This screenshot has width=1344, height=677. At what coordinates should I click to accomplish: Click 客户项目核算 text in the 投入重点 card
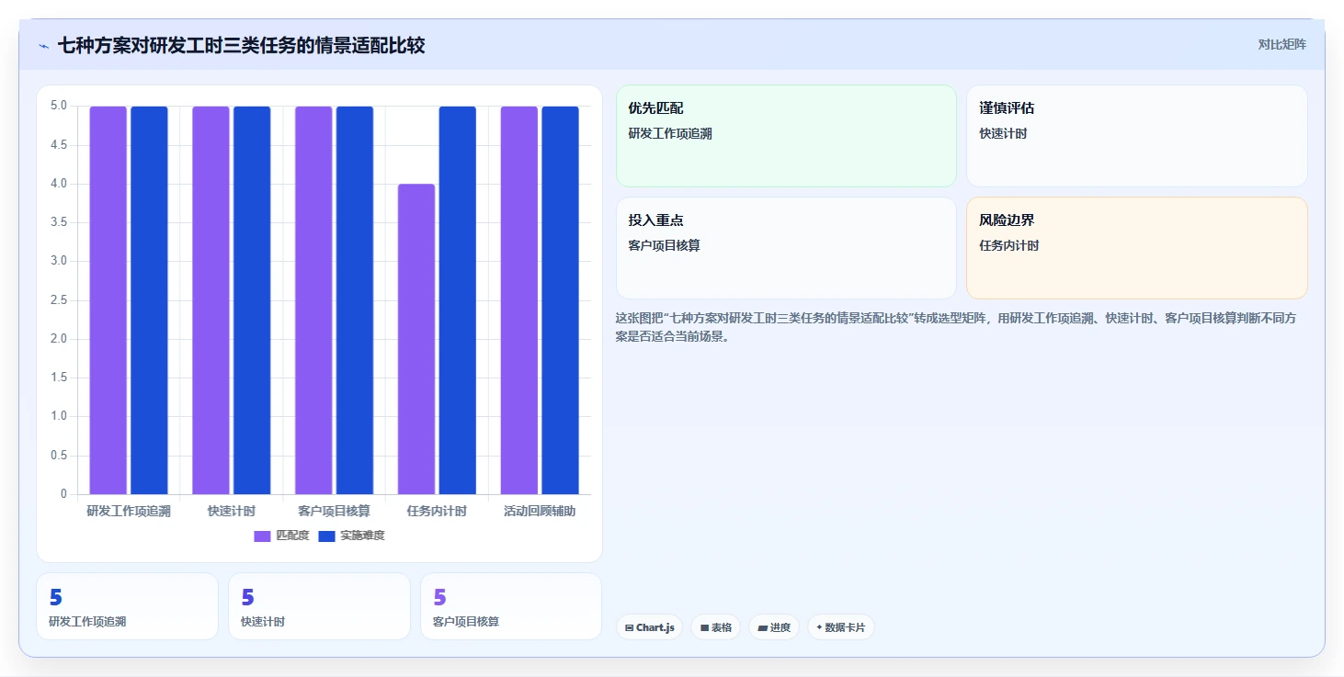(x=665, y=245)
